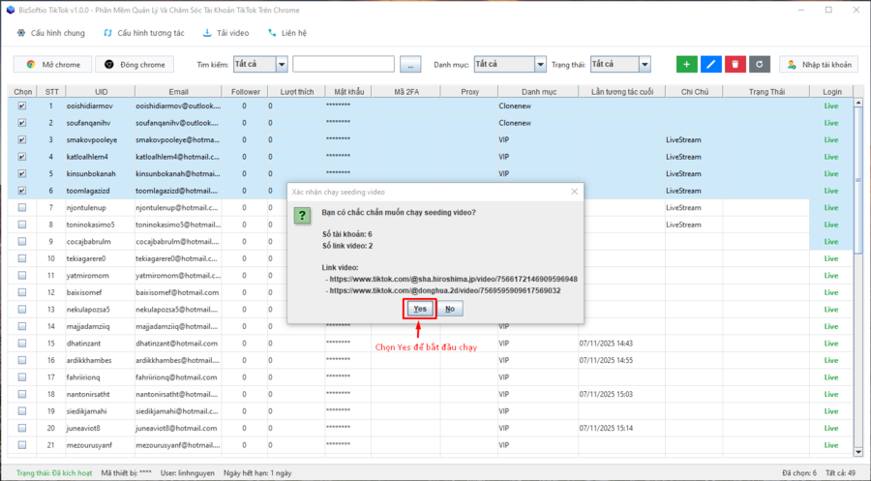
Task: Click the blue edit pencil icon
Action: 711,64
